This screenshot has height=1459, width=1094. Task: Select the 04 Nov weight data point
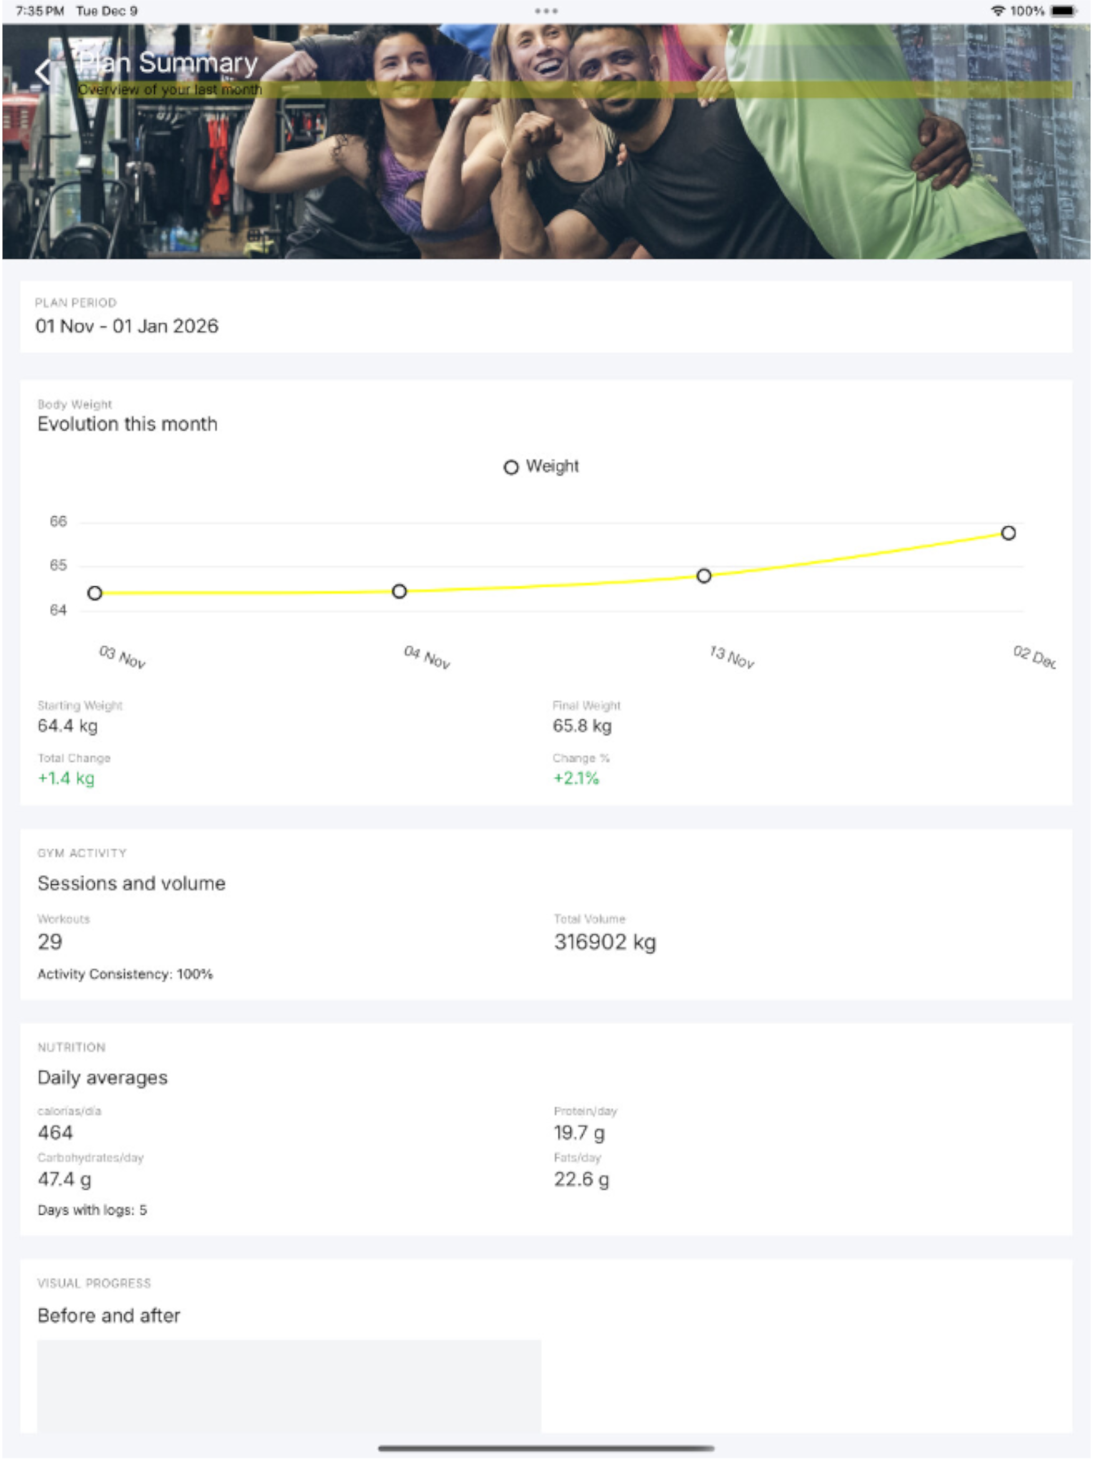tap(400, 591)
